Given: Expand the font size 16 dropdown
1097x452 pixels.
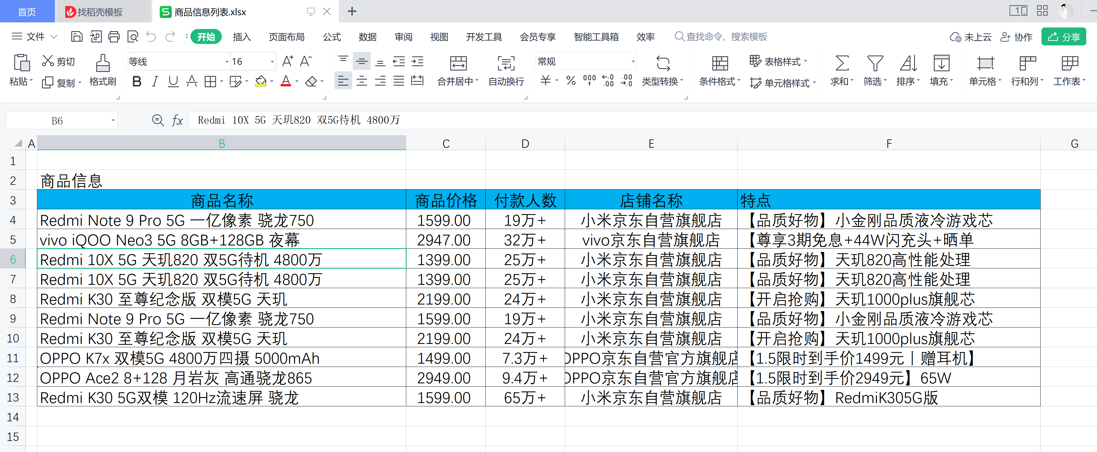Looking at the screenshot, I should (272, 62).
